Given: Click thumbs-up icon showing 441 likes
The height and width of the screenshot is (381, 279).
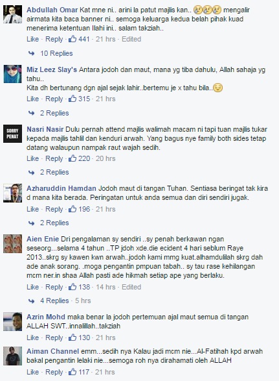Looking at the screenshot, I should point(73,39).
